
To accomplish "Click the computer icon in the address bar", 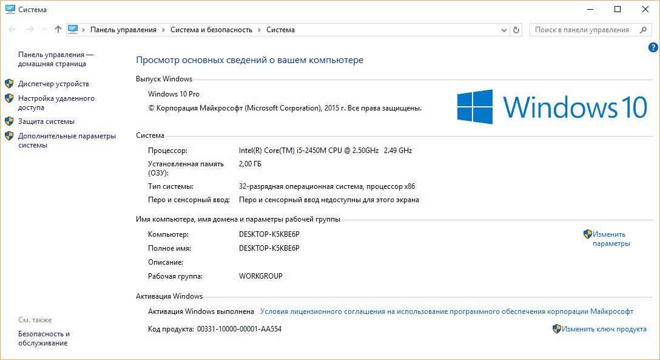I will point(73,29).
